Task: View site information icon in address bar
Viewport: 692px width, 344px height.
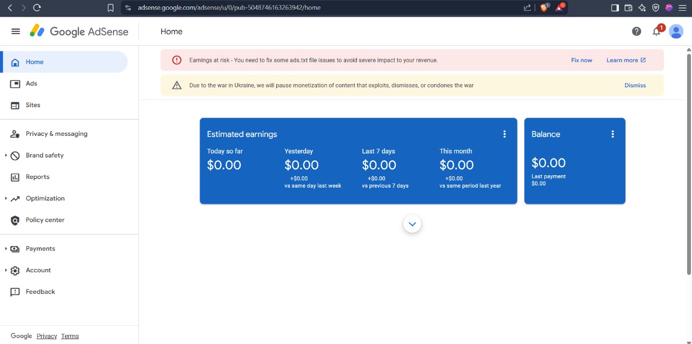Action: coord(128,8)
